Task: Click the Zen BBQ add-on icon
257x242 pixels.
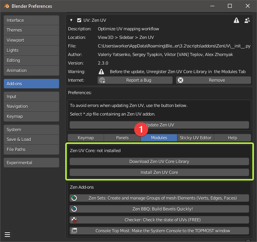Action: click(x=74, y=209)
